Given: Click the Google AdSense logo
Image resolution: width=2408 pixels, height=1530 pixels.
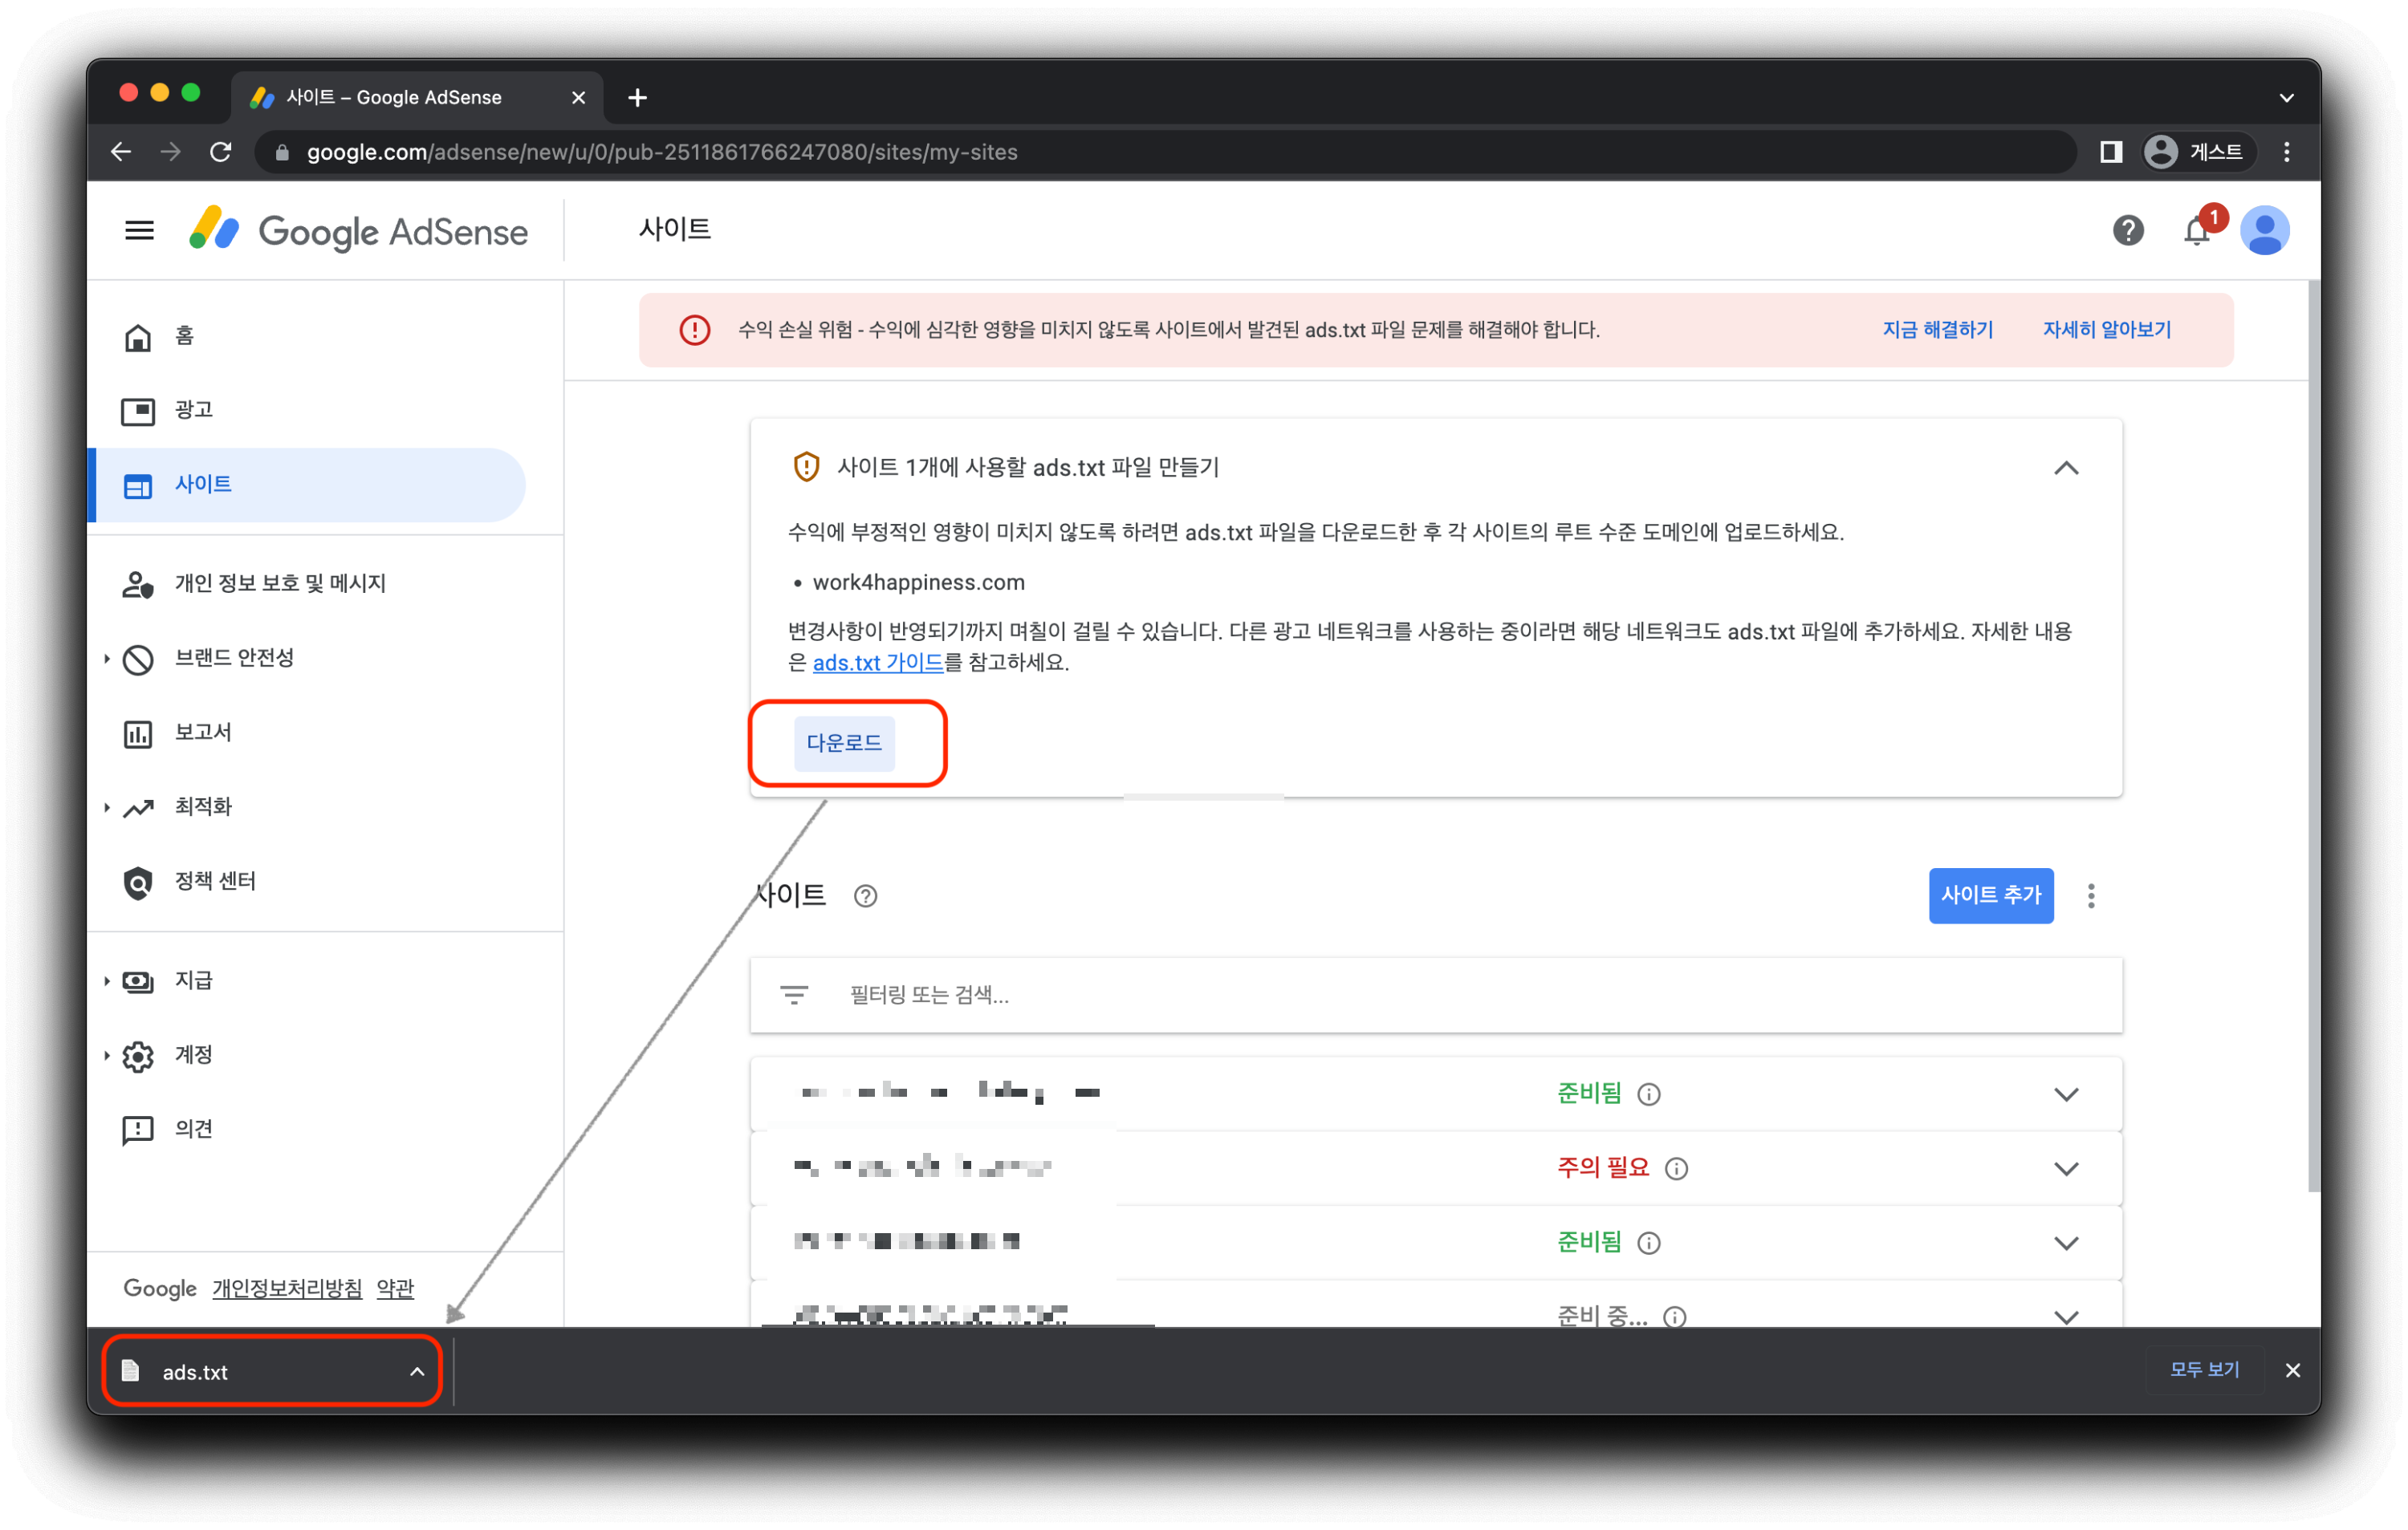Looking at the screenshot, I should pos(359,231).
